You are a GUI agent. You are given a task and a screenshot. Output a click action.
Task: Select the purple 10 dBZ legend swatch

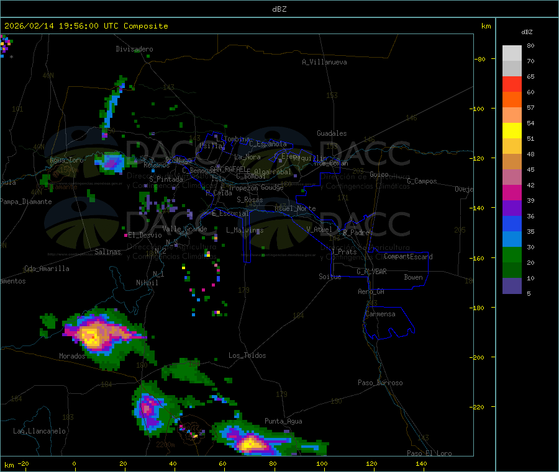(x=512, y=286)
